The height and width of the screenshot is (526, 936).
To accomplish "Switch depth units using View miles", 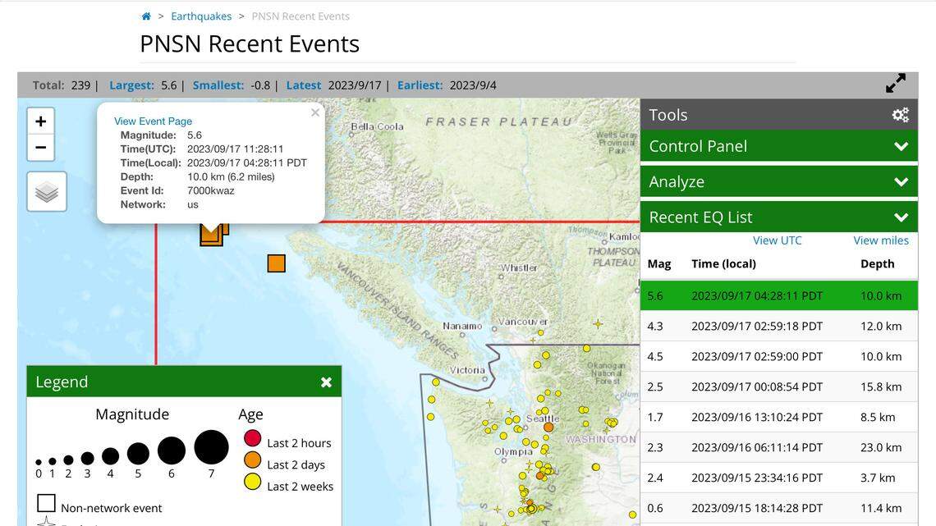I will (x=881, y=240).
